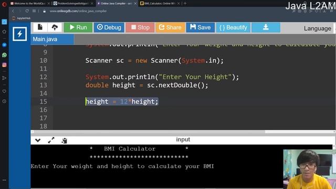Click the "Enter Your Height" println line
Screen dimensions: 336x189
[x=162, y=77]
